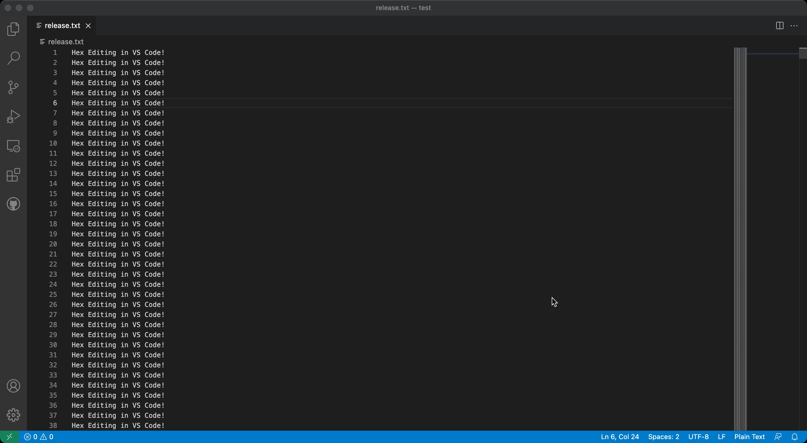
Task: Select Plain Text language mode
Action: point(750,437)
